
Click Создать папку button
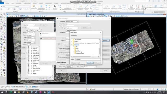[x=75, y=63]
